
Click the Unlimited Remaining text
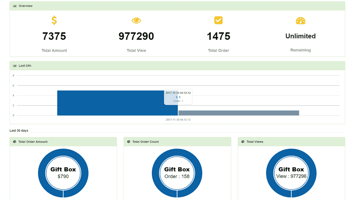pyautogui.click(x=301, y=36)
